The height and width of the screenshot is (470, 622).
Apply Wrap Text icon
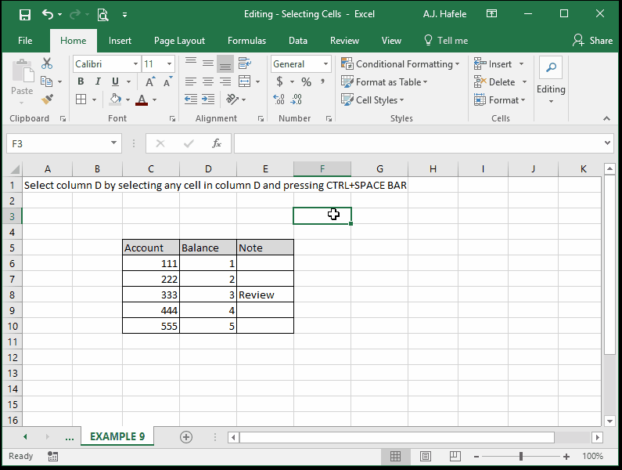[244, 63]
